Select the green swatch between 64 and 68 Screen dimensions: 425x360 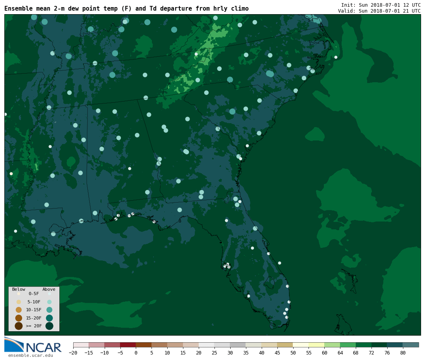pyautogui.click(x=348, y=345)
